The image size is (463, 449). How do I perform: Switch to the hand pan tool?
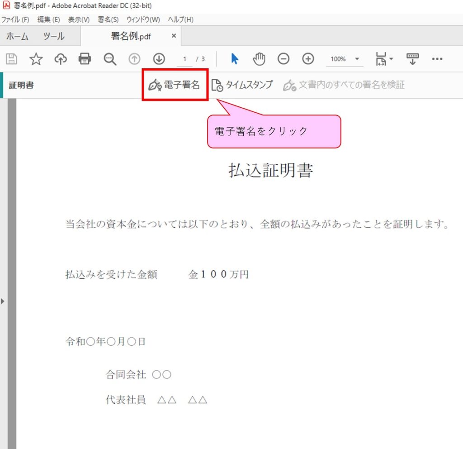click(x=259, y=59)
